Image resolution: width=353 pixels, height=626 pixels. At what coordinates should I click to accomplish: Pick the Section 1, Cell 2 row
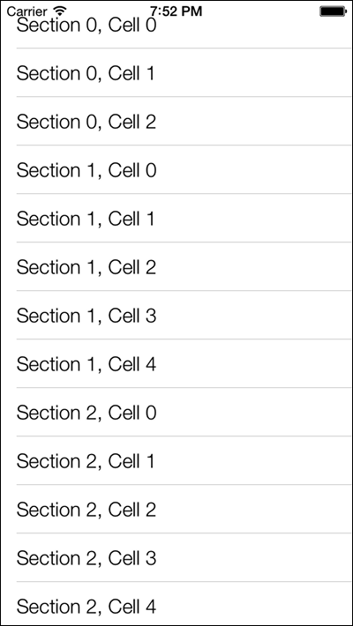point(176,266)
